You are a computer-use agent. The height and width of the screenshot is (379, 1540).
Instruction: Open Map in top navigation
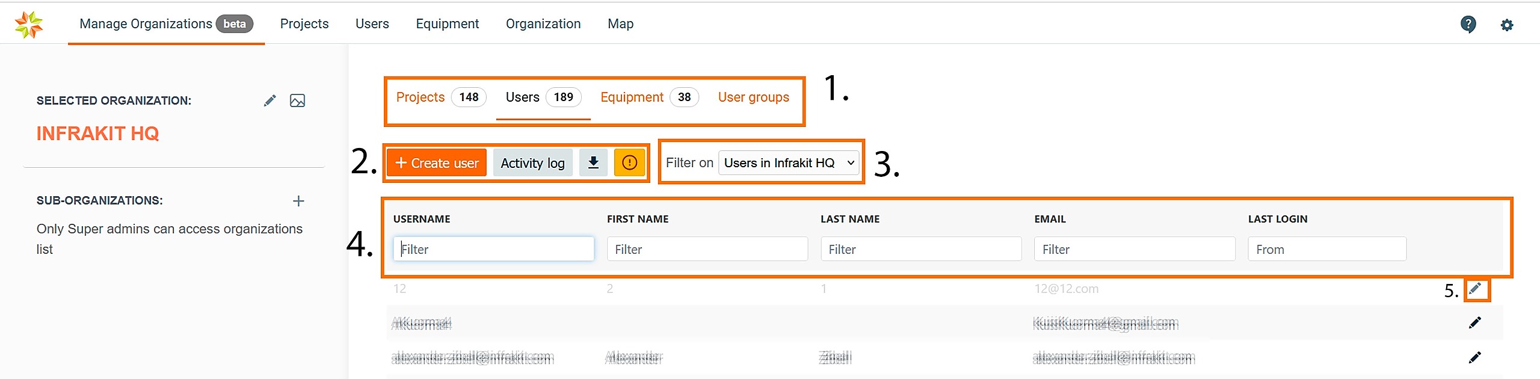point(620,23)
